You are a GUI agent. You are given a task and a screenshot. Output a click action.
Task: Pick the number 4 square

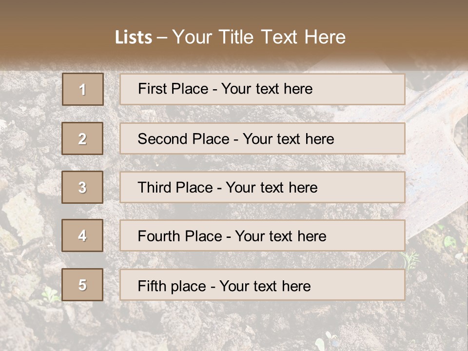[82, 235]
